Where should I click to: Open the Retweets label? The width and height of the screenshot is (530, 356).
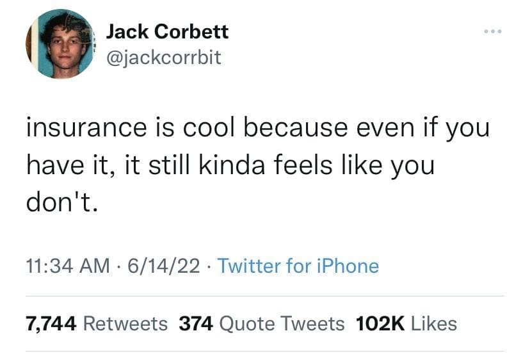125,323
